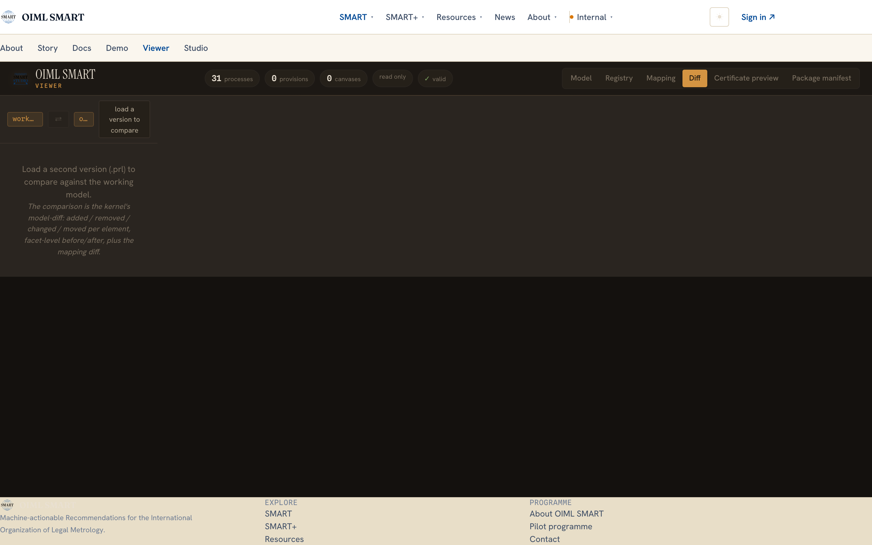The width and height of the screenshot is (872, 545).
Task: Click the 0 canvases badge
Action: pyautogui.click(x=343, y=78)
